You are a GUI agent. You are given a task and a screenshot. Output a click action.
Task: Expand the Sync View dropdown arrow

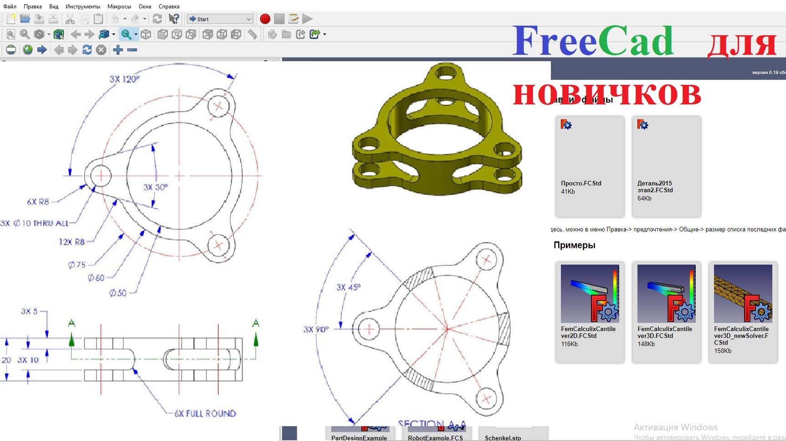(x=136, y=35)
